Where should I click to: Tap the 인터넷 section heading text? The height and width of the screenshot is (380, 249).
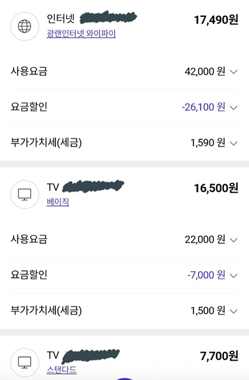[x=60, y=19]
